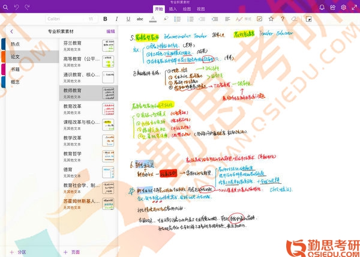Switch to the 视图 tab
Screen dimensions: 360x257
coord(200,9)
